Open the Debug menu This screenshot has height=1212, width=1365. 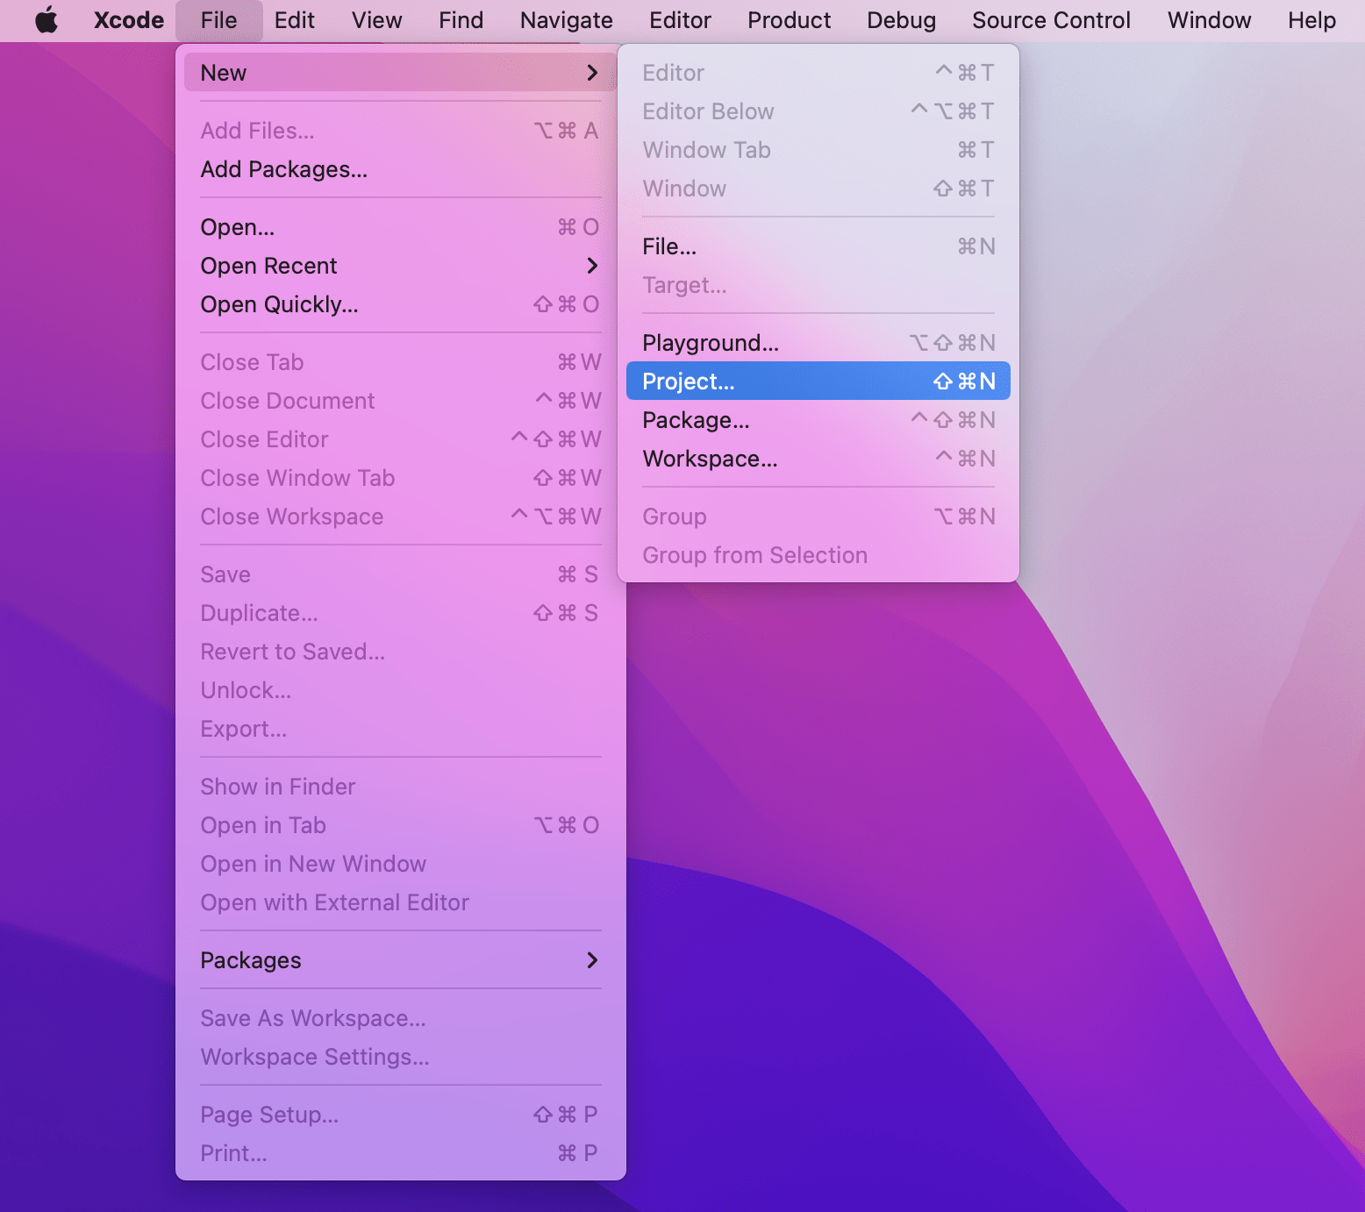tap(901, 20)
